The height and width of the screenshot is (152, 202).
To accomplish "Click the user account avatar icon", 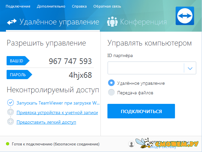I will (131, 144).
